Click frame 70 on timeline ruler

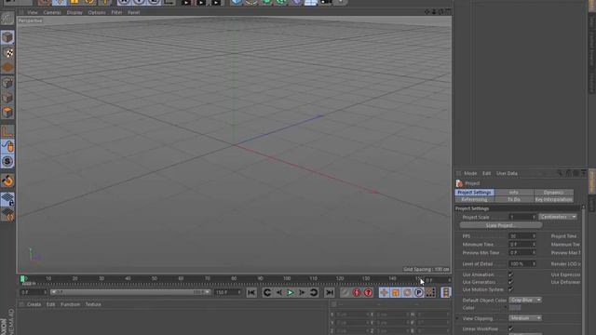tap(208, 279)
